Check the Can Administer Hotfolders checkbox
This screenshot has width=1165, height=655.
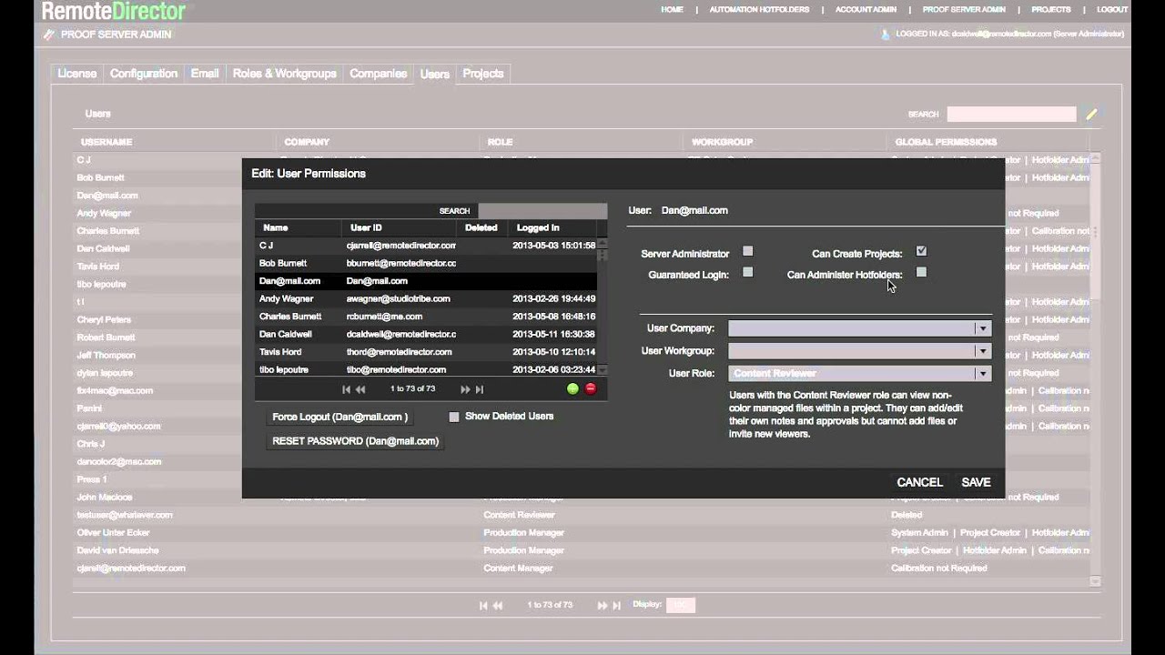coord(921,272)
